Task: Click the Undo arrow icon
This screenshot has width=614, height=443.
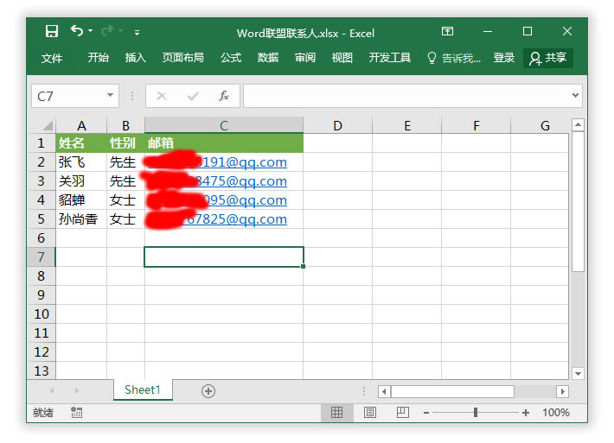Action: click(x=77, y=30)
